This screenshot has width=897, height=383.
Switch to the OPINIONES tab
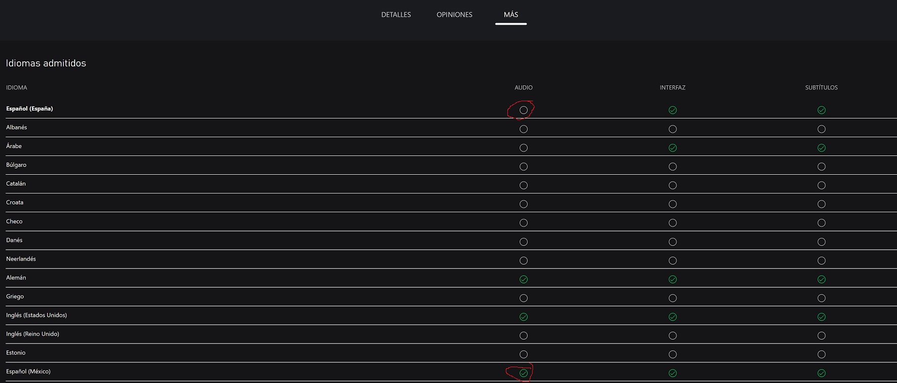454,15
